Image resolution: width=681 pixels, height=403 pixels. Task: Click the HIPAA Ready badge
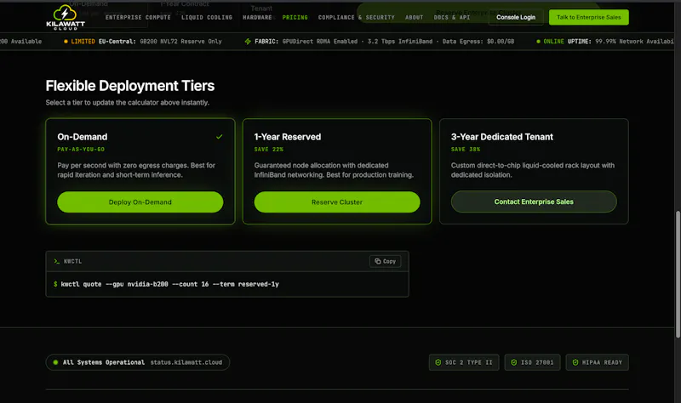[598, 362]
